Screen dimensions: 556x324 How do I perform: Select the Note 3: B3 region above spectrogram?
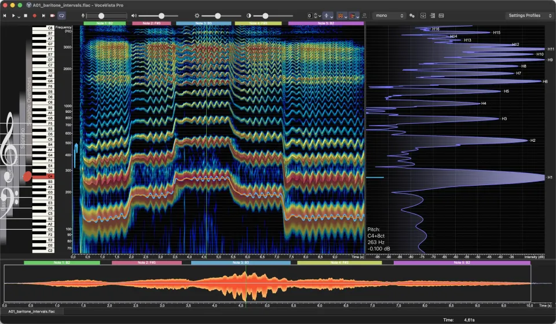[x=203, y=23]
